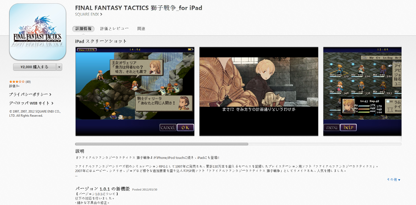Click the chevron after デベロッパ WEB サイト
416x205 pixels.
point(52,103)
